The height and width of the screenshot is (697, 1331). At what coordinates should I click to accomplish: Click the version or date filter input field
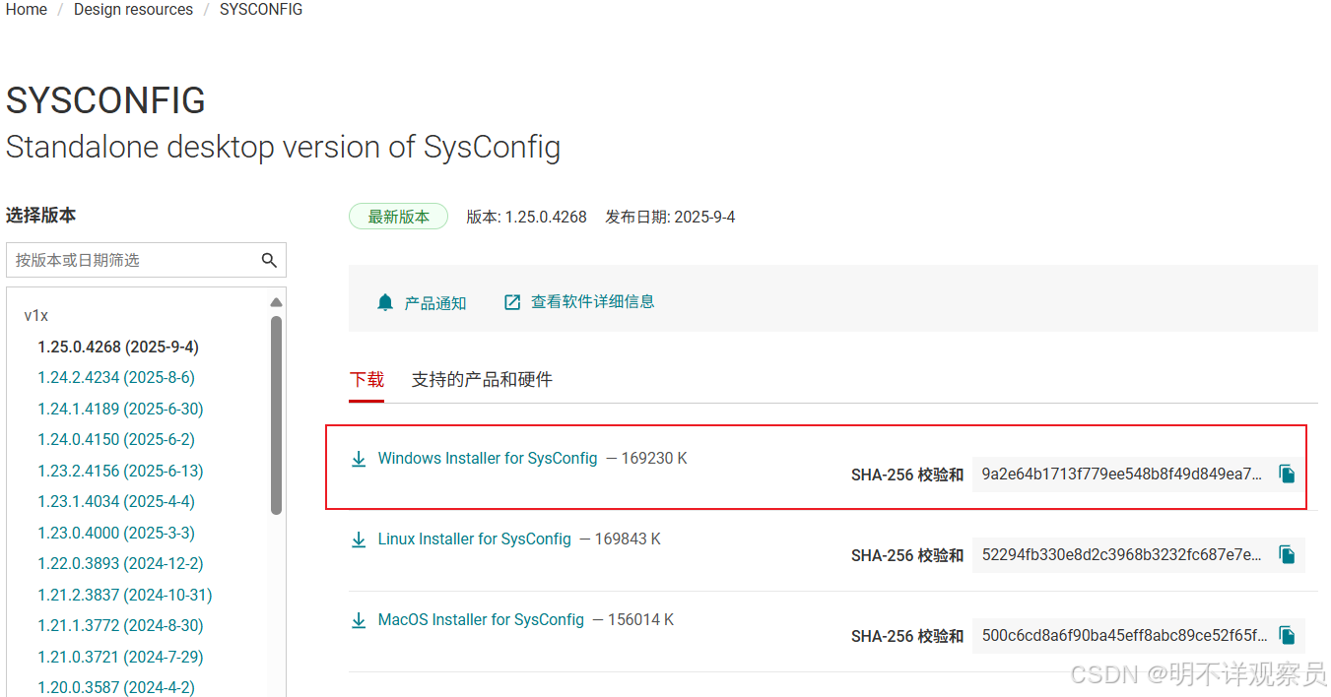(x=146, y=260)
